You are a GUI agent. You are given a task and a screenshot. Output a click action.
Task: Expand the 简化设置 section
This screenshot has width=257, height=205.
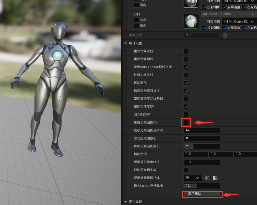click(x=126, y=202)
